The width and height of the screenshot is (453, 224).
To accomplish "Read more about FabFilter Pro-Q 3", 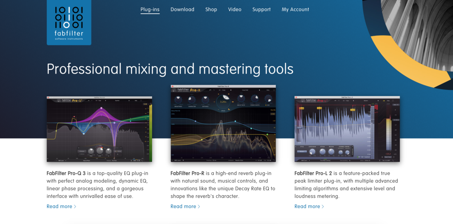I will pyautogui.click(x=62, y=206).
